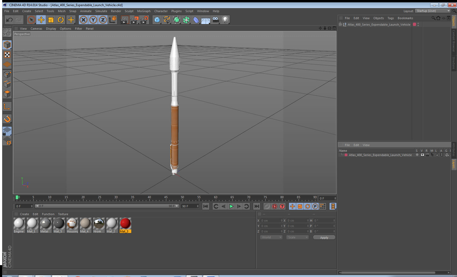Enable Polygons mode in left palette
This screenshot has width=457, height=277.
7,94
